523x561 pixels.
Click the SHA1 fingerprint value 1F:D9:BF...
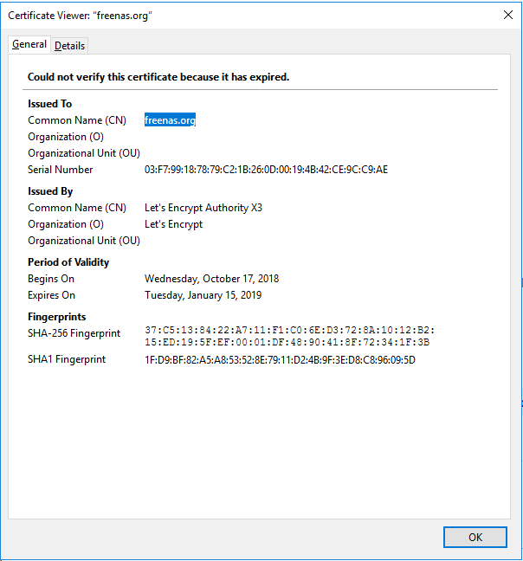coord(280,360)
